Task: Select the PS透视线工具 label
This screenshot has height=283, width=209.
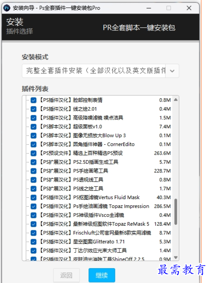Action: 71,180
